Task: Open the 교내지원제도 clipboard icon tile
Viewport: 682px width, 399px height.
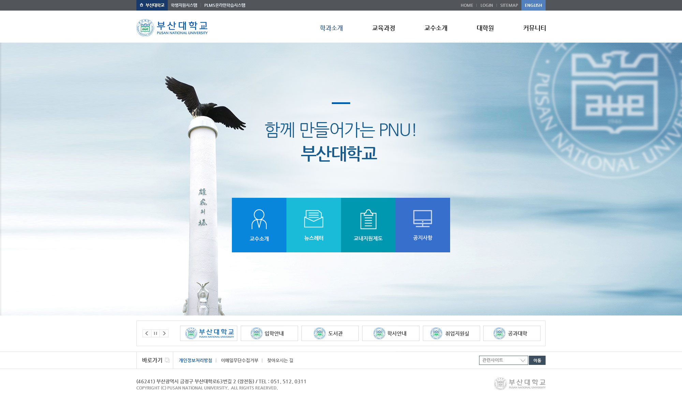Action: [x=368, y=225]
